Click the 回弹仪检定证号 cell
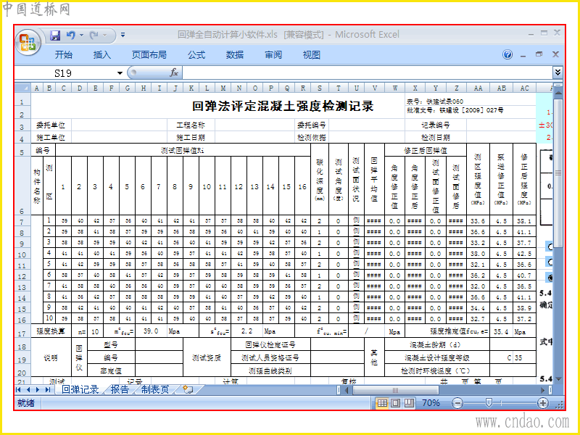This screenshot has height=435, width=580. (x=270, y=345)
